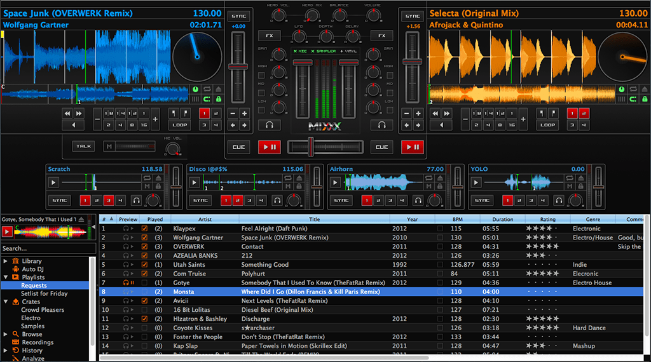Select the Auto DJ sidebar item
Image resolution: width=651 pixels, height=362 pixels.
coord(32,269)
